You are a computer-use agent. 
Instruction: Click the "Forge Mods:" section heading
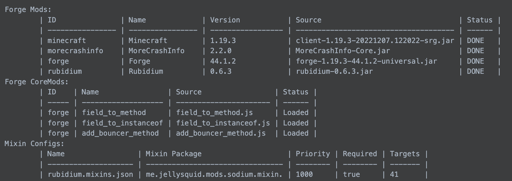28,10
